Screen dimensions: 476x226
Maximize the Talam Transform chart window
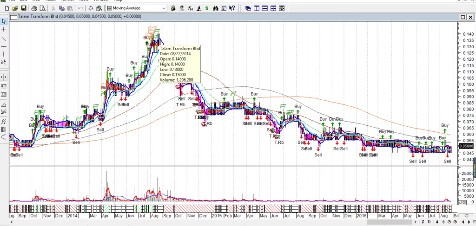coord(463,17)
